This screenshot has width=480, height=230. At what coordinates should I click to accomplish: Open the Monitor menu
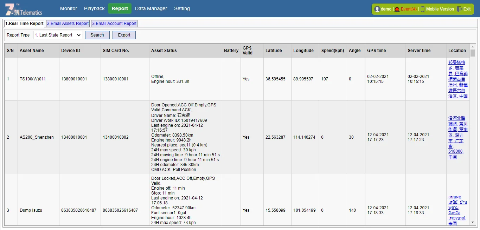[x=69, y=8]
